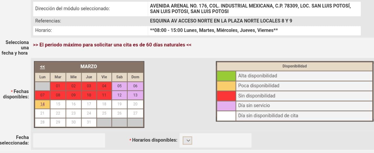374x153 pixels.
Task: Click the purple Día sin servicio swatch
Action: tap(226, 106)
